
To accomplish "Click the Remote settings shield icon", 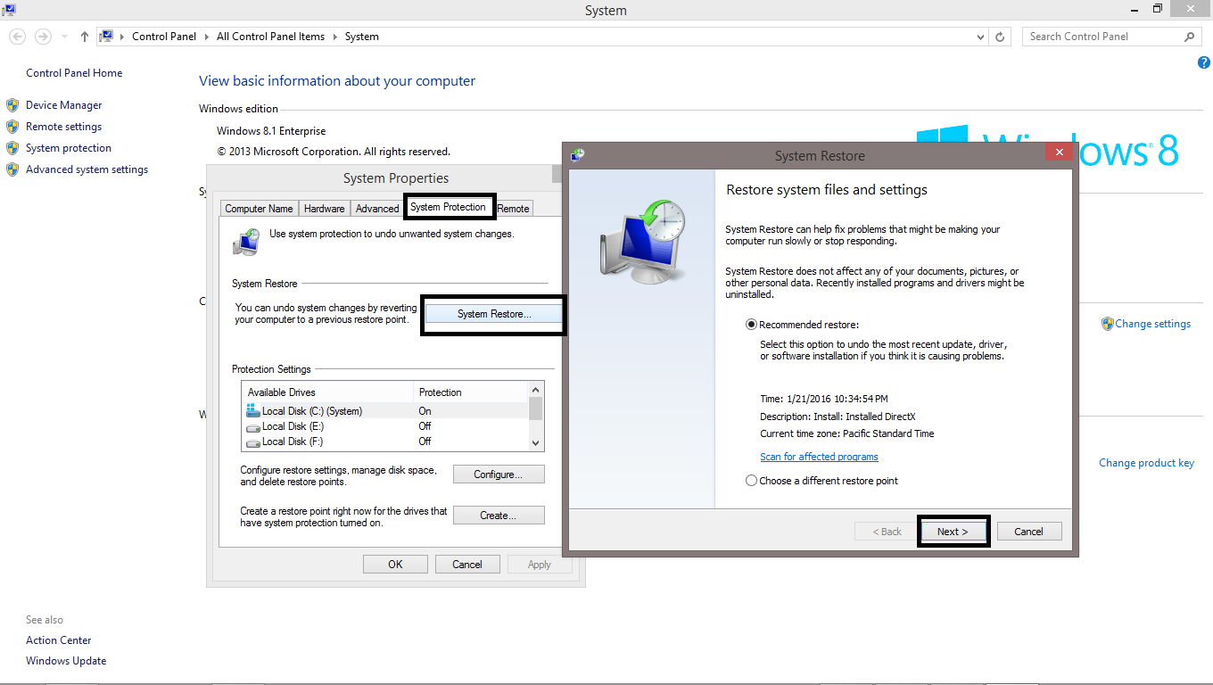I will tap(12, 127).
